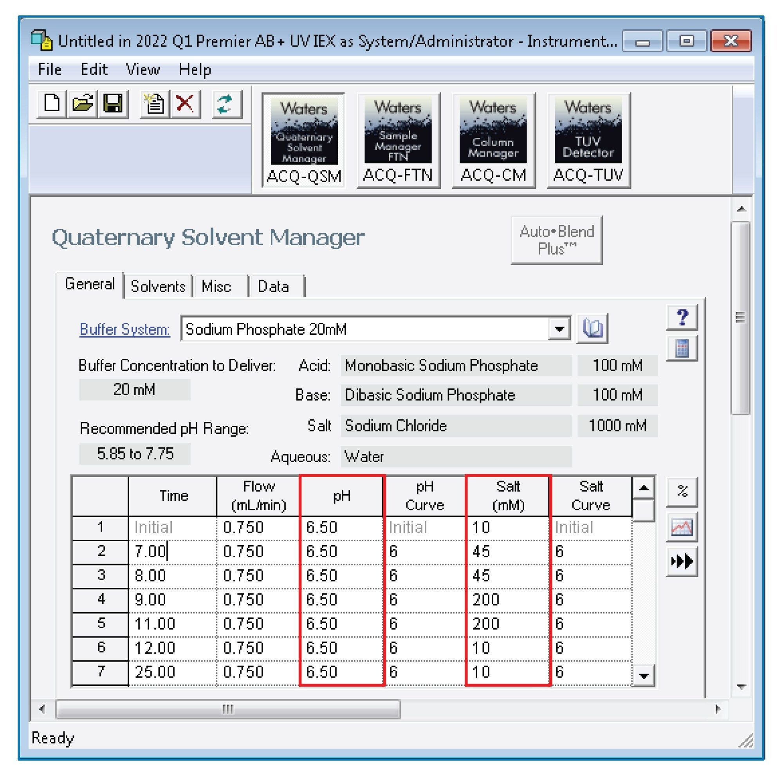
Task: Click the gradient table scroll up arrow
Action: (x=644, y=488)
